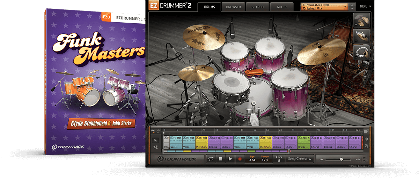
Task: Select the Pre Chorus block at bar 65
Action: coord(265,142)
